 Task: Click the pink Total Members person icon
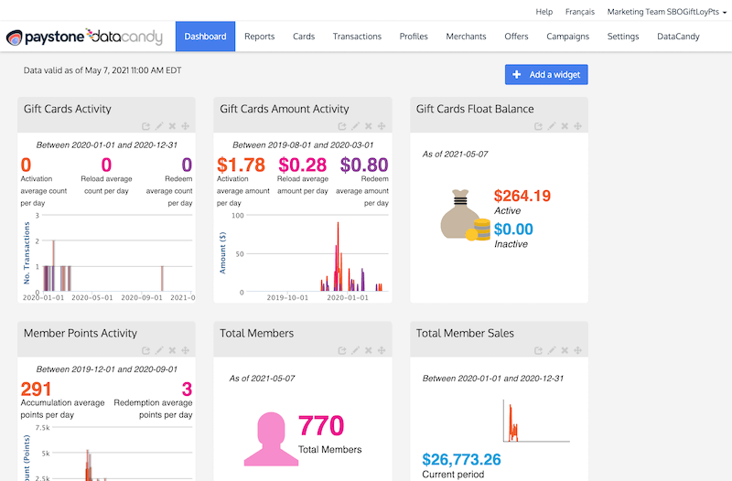(270, 439)
